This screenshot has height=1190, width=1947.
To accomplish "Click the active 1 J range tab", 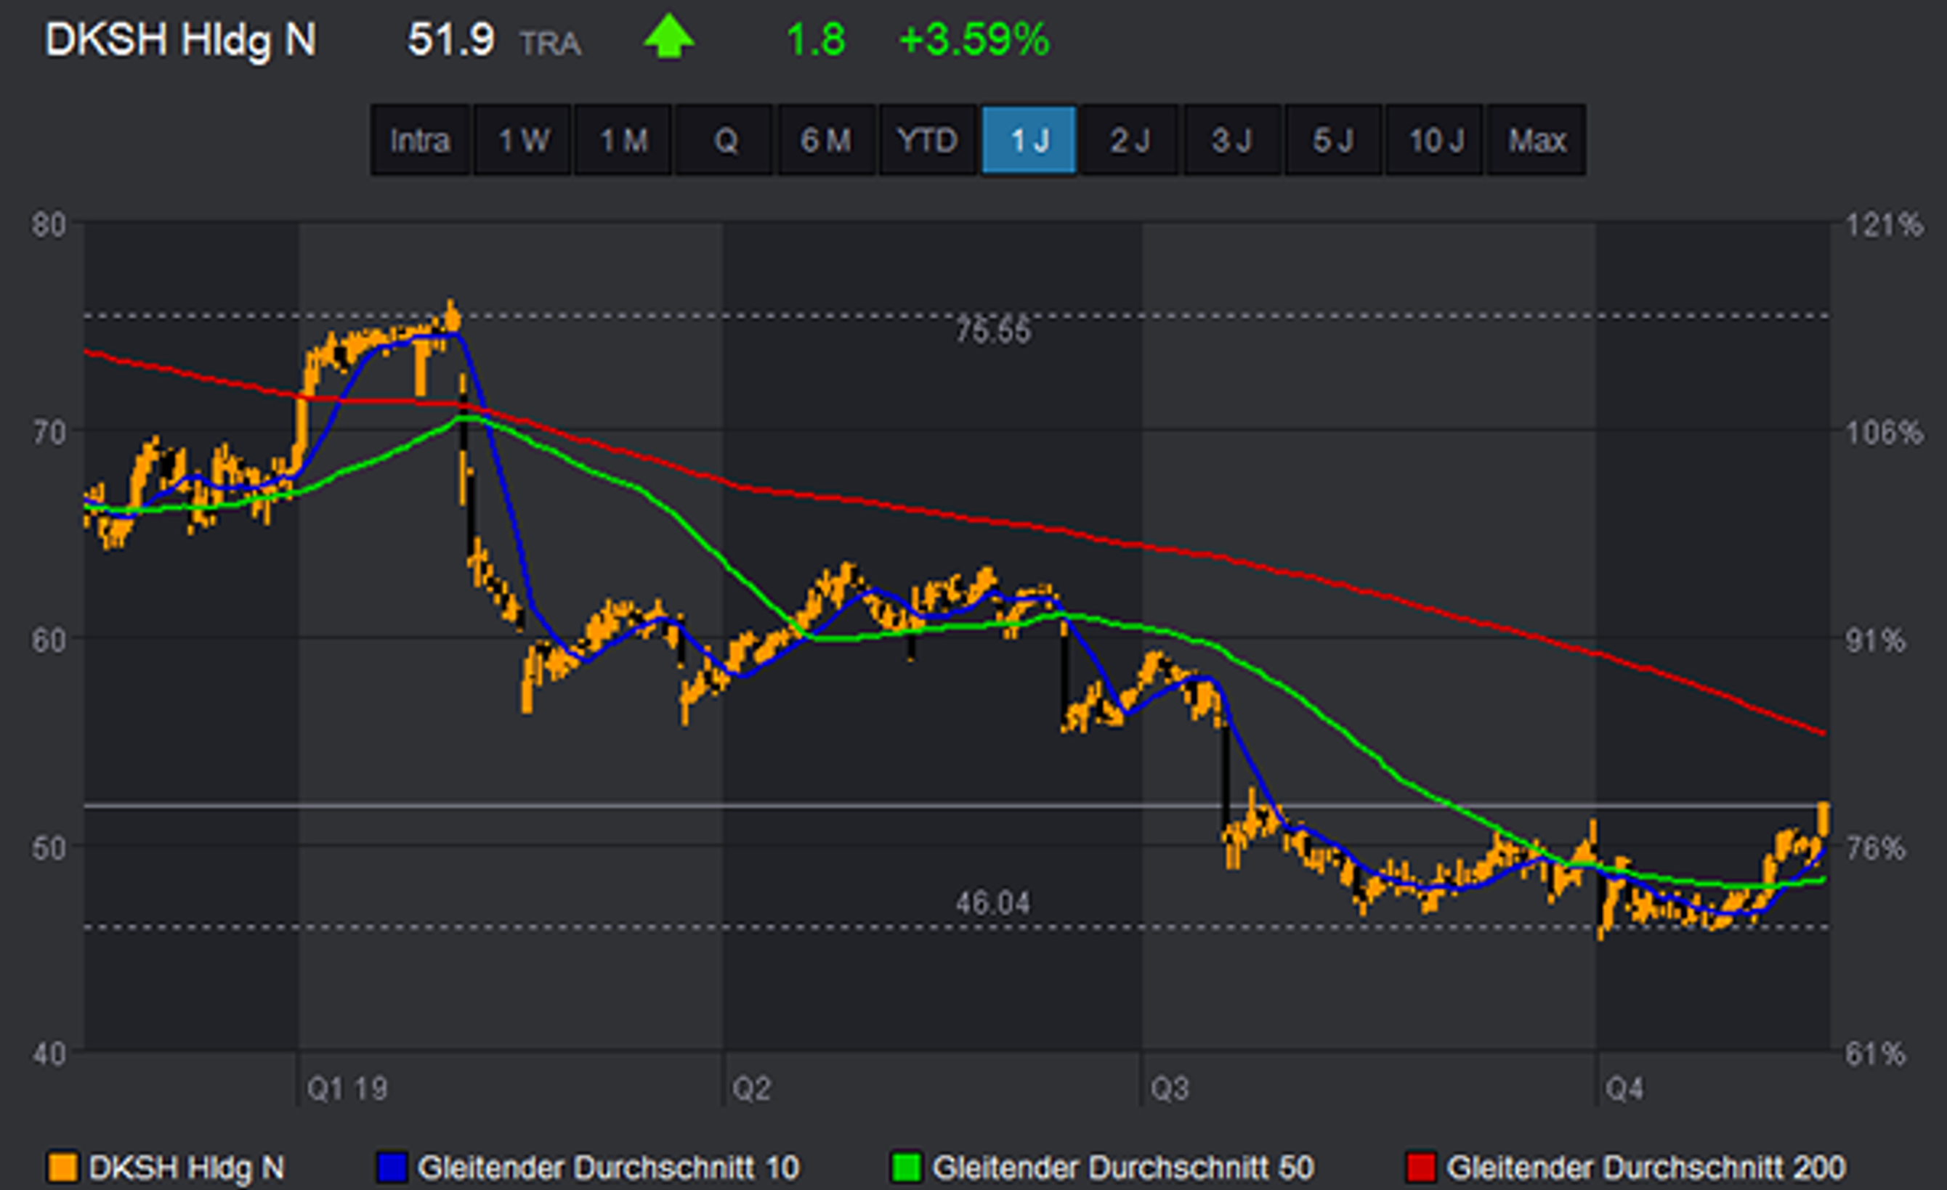I will [x=1029, y=141].
